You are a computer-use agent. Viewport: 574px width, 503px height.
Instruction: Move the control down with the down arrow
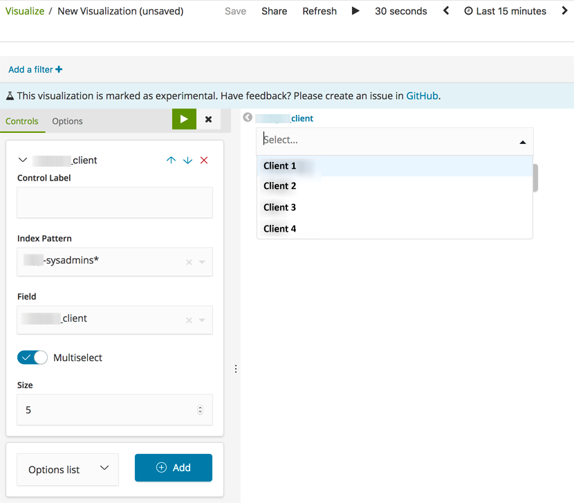[x=187, y=160]
